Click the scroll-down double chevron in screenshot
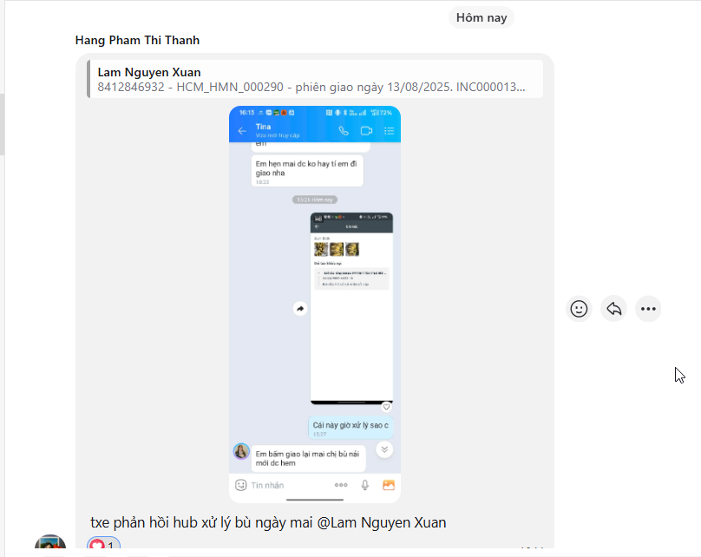Screen dimensions: 701x557 click(x=384, y=449)
